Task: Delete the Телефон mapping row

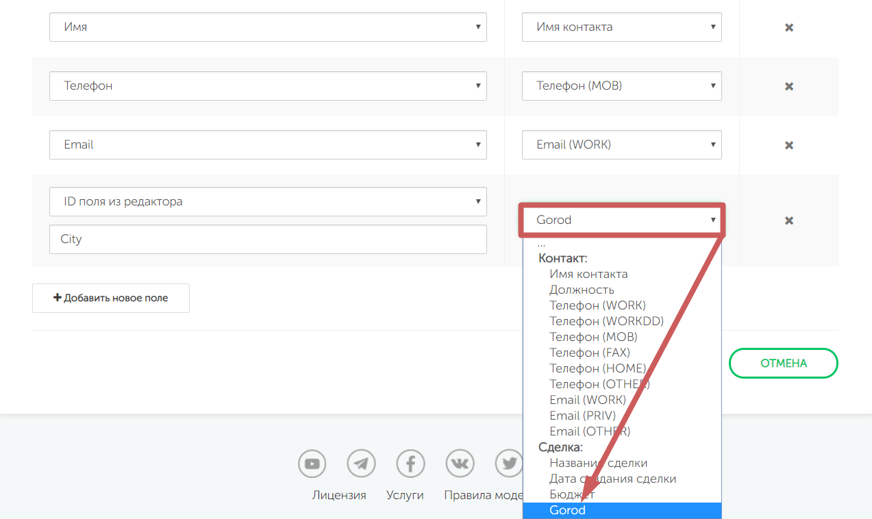Action: pos(788,87)
